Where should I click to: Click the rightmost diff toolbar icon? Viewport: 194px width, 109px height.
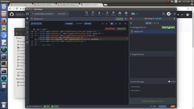click(125, 24)
